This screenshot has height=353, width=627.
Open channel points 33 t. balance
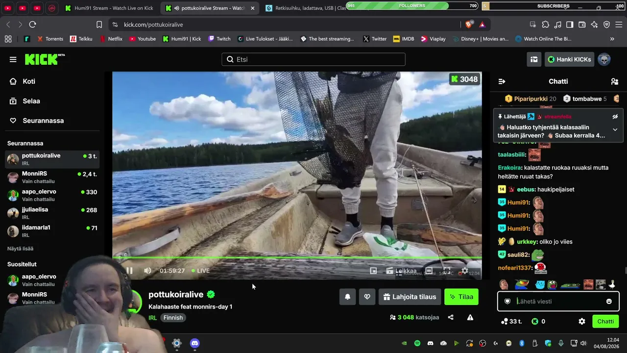click(511, 321)
